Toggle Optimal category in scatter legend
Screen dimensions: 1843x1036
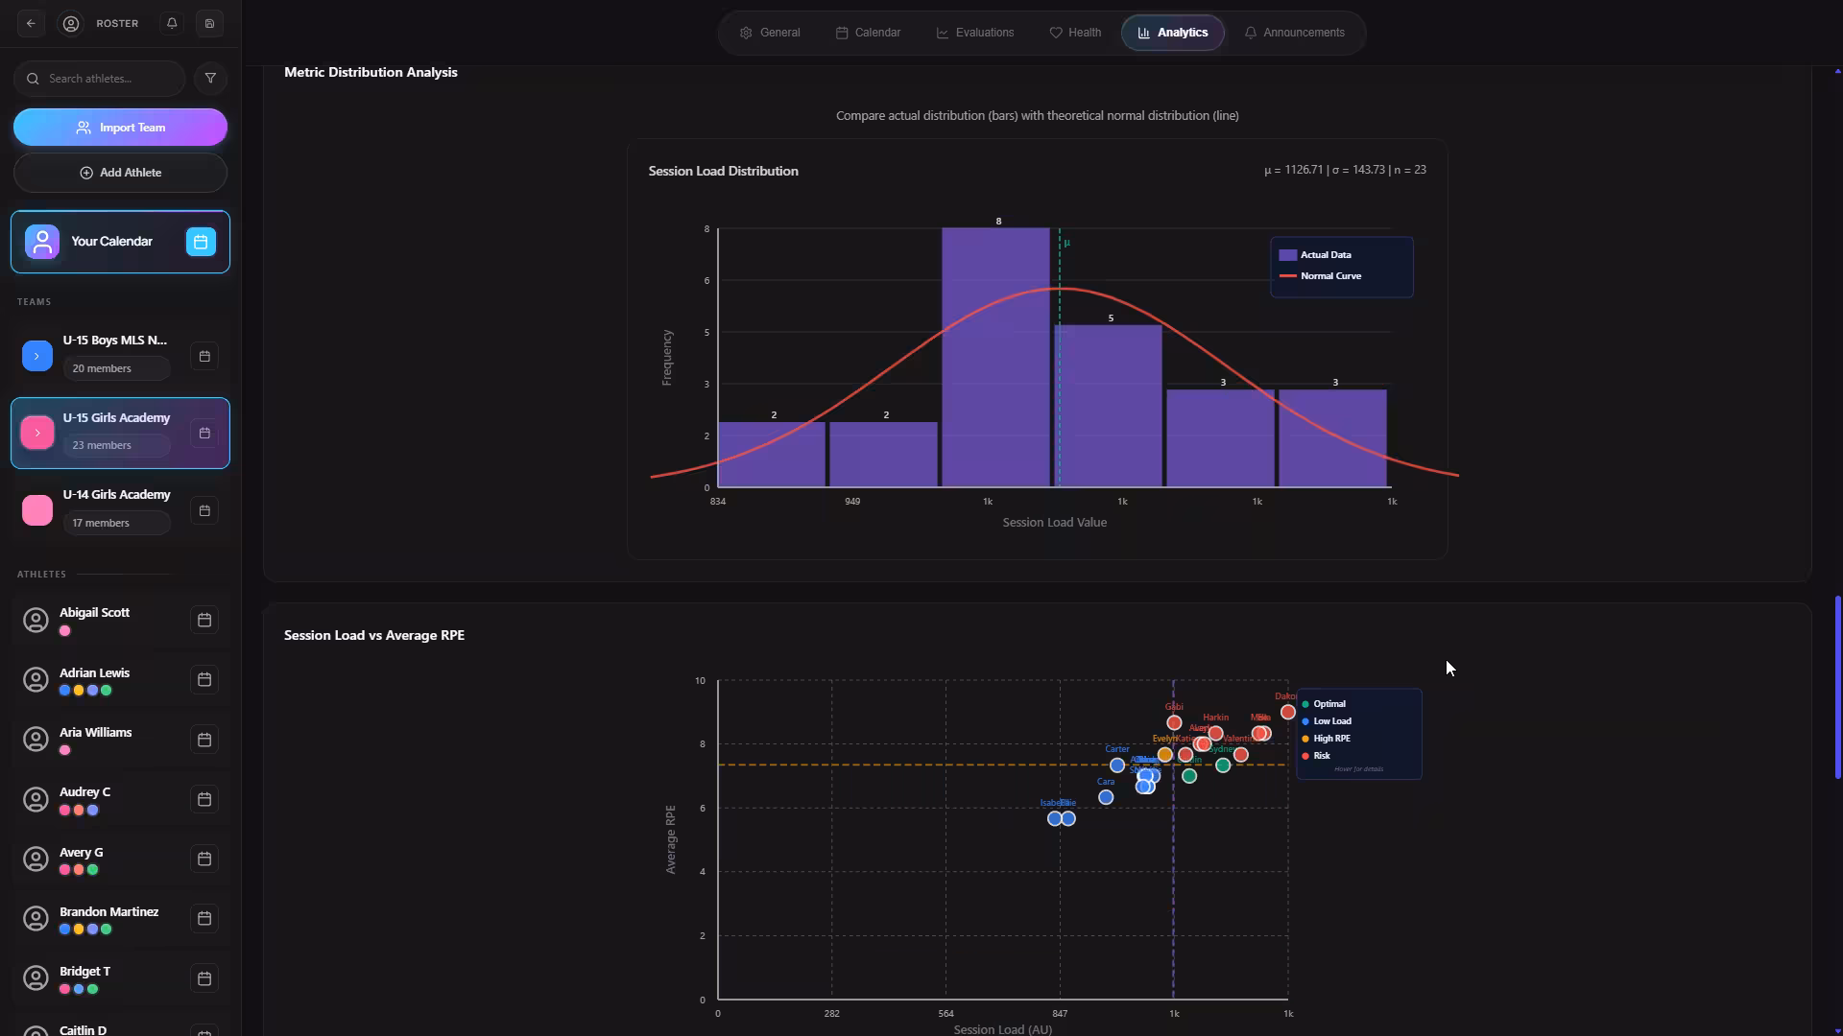[1324, 704]
